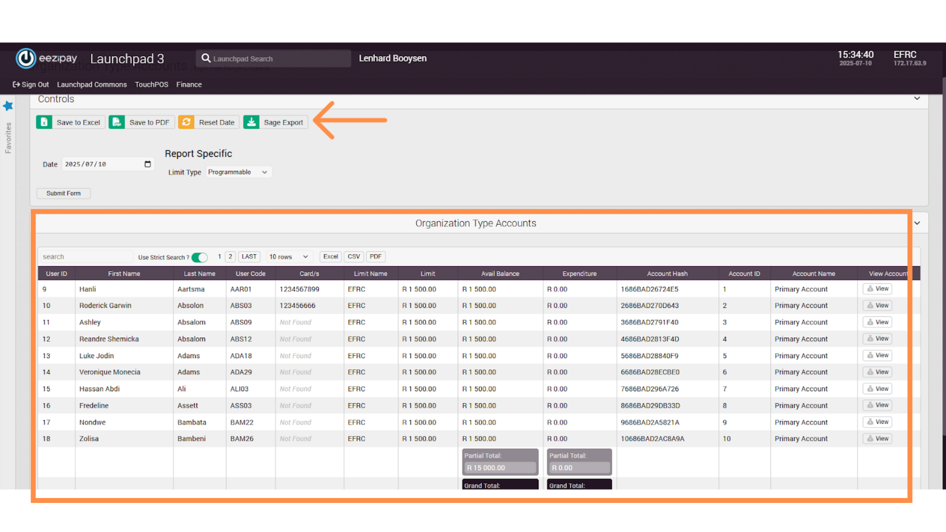This screenshot has width=946, height=532.
Task: Toggle the Use Strict Search switch
Action: coord(200,257)
